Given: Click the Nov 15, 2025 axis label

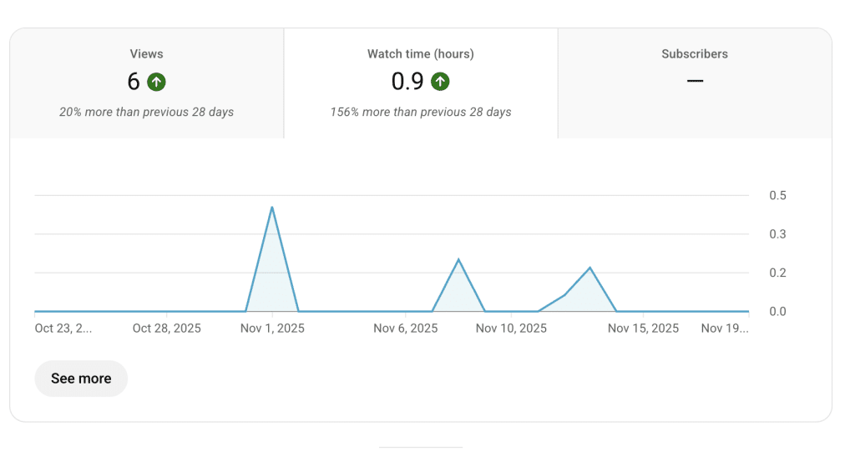Looking at the screenshot, I should (x=643, y=328).
